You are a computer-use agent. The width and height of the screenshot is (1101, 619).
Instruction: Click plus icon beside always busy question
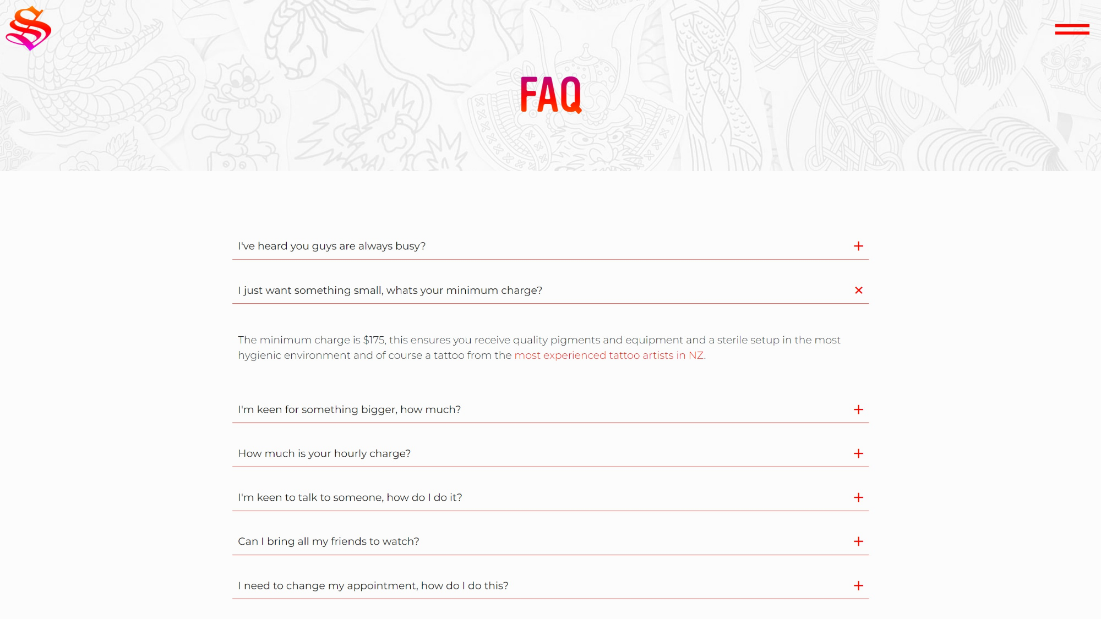click(x=858, y=246)
